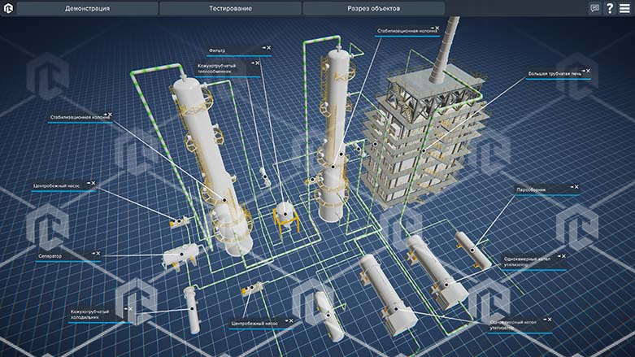The image size is (635, 357).
Task: Switch to the Демонстрация tab
Action: pos(87,8)
